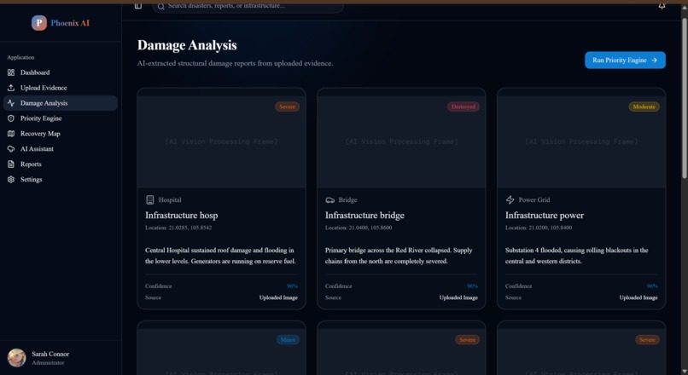
Task: Click Sarah Connor user name
Action: [x=50, y=354]
